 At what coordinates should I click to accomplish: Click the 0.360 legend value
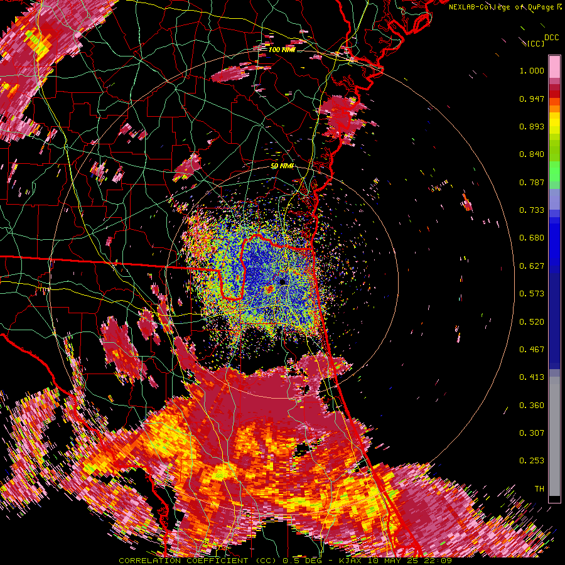point(532,406)
